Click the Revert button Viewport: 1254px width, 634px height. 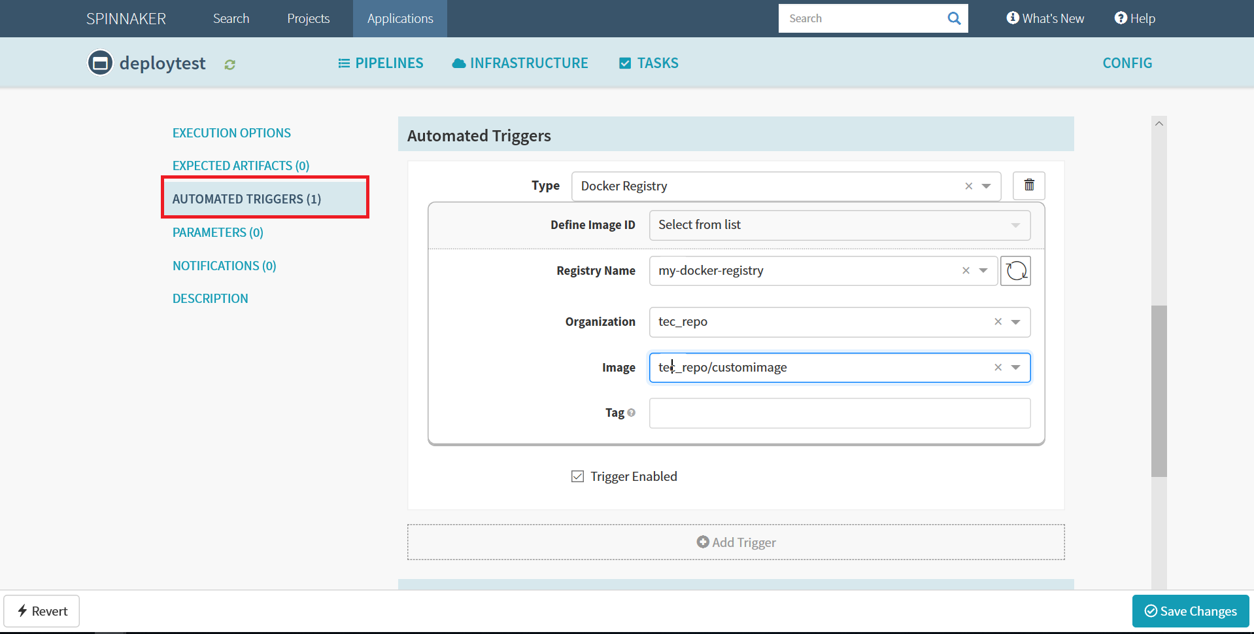[42, 611]
